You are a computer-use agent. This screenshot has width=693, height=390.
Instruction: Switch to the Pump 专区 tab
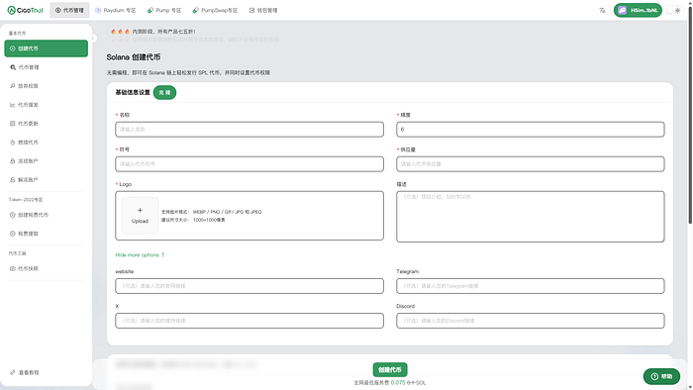tap(164, 10)
